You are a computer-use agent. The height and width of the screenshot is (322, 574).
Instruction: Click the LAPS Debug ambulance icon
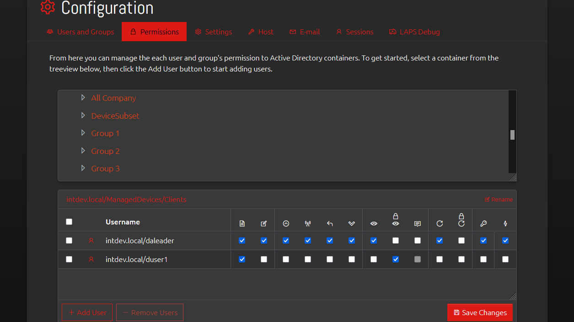393,32
